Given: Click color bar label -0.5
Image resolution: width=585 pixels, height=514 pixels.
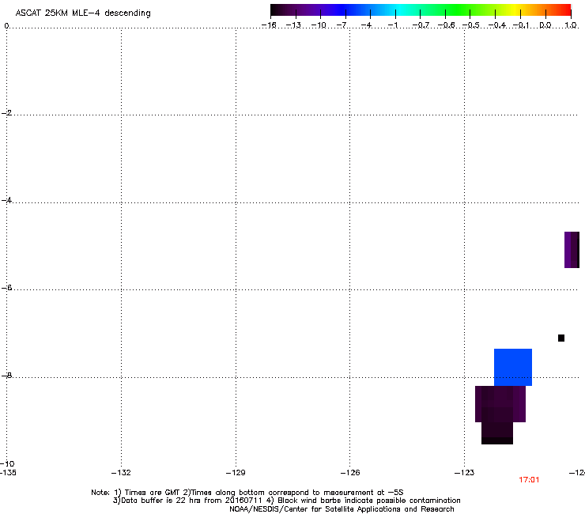Looking at the screenshot, I should pos(471,25).
